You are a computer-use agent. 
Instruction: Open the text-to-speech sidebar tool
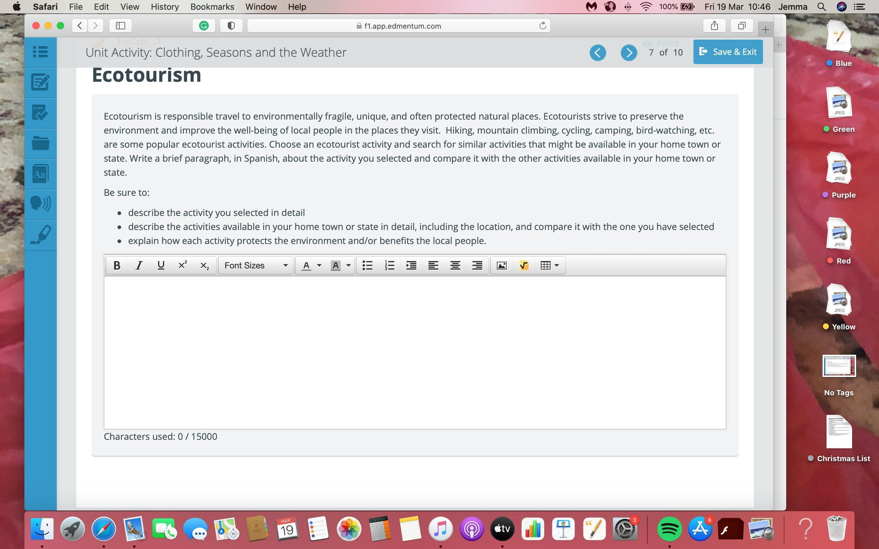(40, 204)
